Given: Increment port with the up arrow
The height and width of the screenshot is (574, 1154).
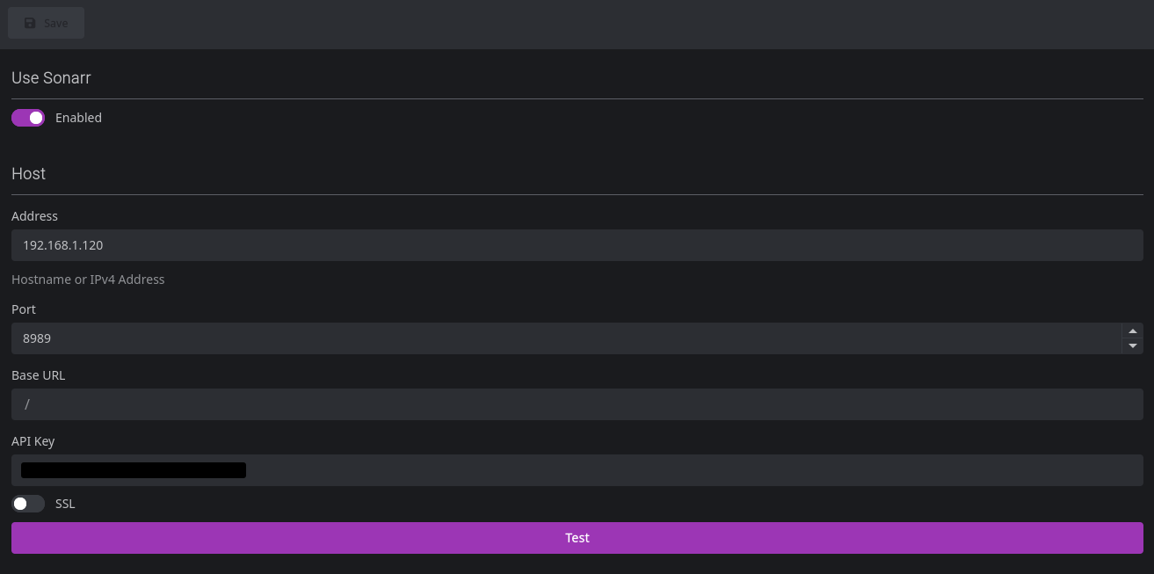Looking at the screenshot, I should (x=1133, y=331).
